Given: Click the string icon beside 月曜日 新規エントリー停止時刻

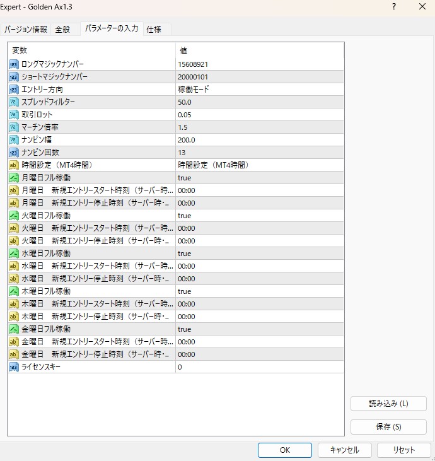Looking at the screenshot, I should click(x=13, y=203).
